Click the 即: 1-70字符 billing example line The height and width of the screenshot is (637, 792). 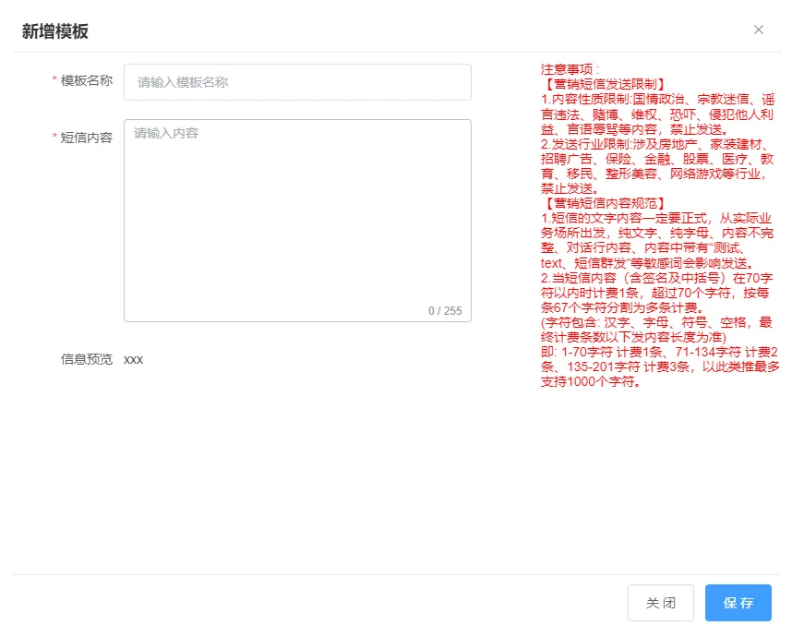(x=657, y=367)
